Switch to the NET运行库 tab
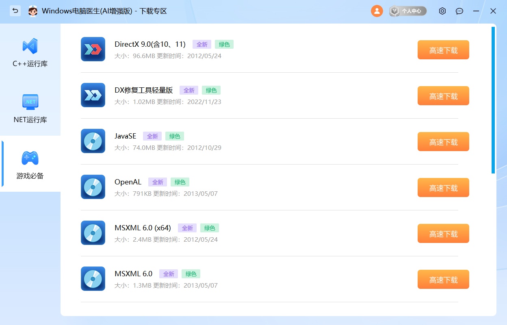This screenshot has height=325, width=507. (30, 108)
